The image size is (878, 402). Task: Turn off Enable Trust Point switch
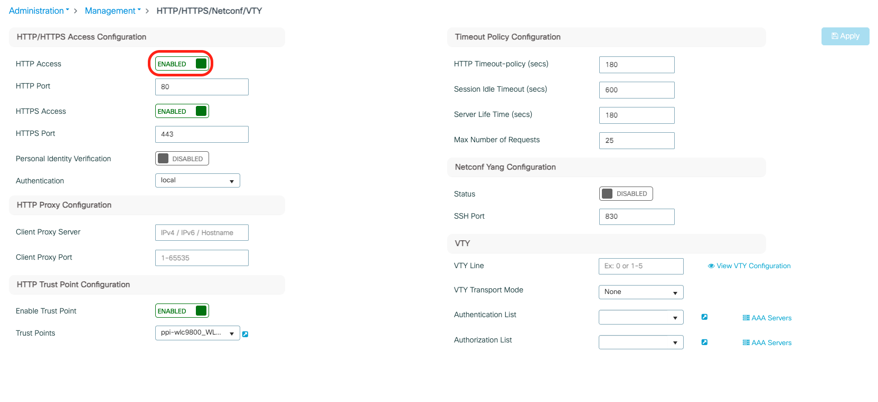pos(182,311)
